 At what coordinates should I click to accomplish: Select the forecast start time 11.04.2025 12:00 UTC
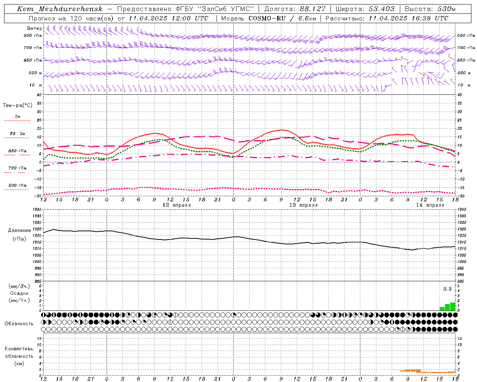click(x=168, y=18)
